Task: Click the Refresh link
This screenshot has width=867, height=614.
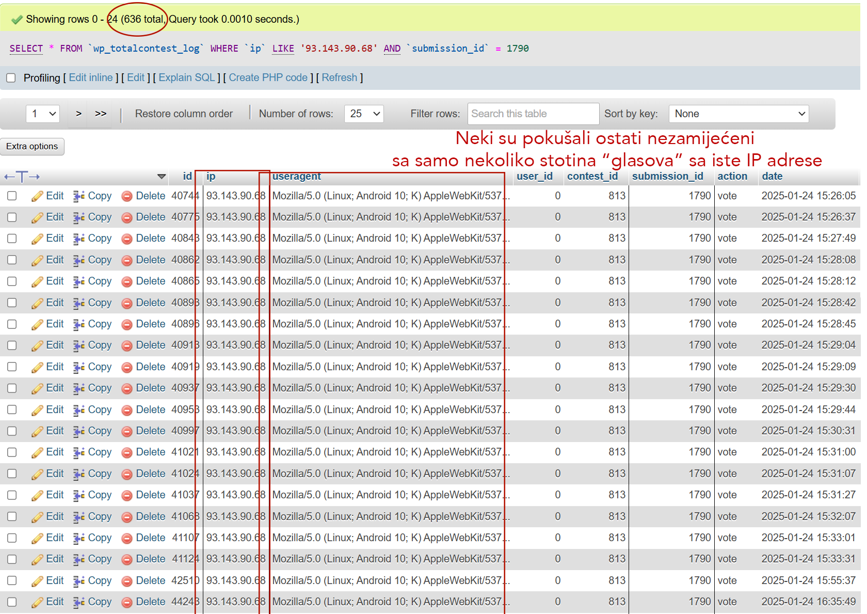Action: 340,77
